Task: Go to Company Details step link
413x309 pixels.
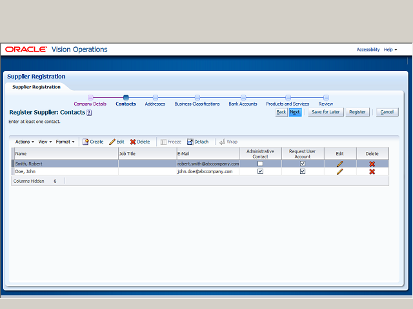Action: (x=90, y=104)
